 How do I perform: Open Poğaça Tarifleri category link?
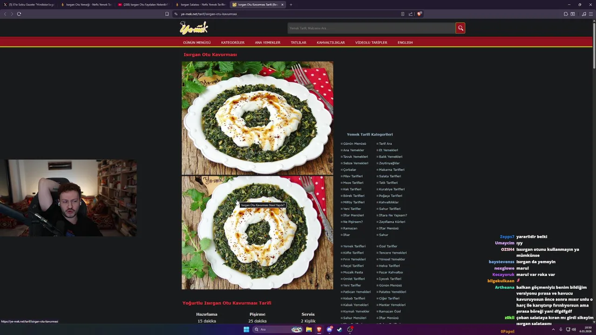tap(390, 196)
